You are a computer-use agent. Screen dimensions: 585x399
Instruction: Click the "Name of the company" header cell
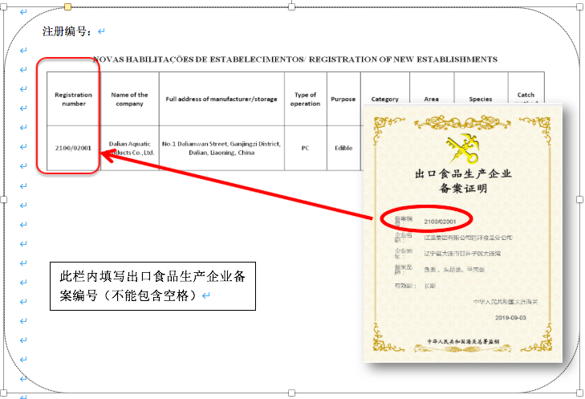point(129,99)
